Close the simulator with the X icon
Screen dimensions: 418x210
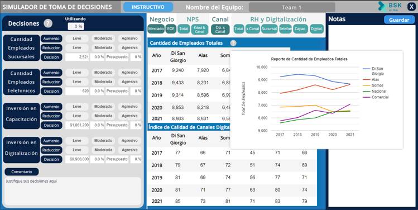(411, 7)
